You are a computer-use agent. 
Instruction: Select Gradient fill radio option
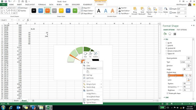click(x=166, y=48)
